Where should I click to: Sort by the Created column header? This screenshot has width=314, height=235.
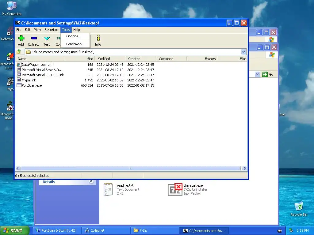[140, 59]
